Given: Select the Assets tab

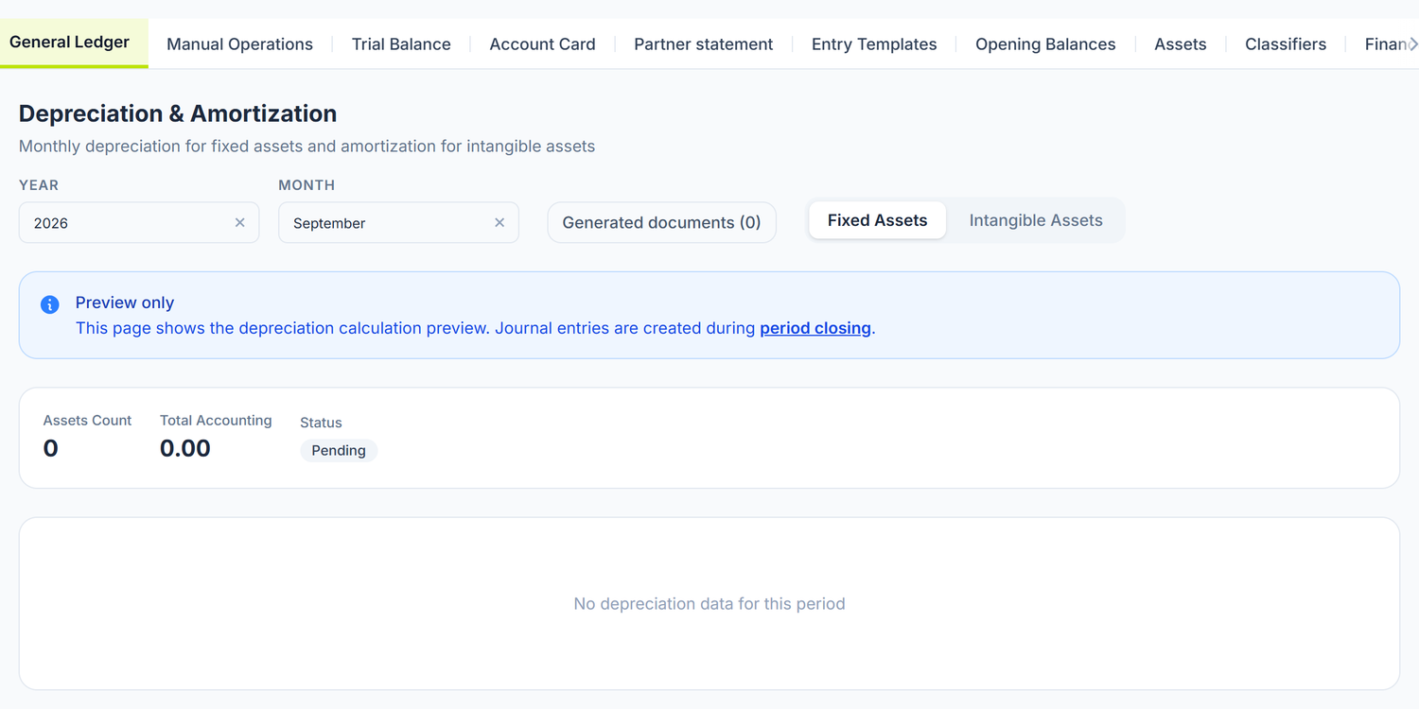Looking at the screenshot, I should coord(1181,44).
